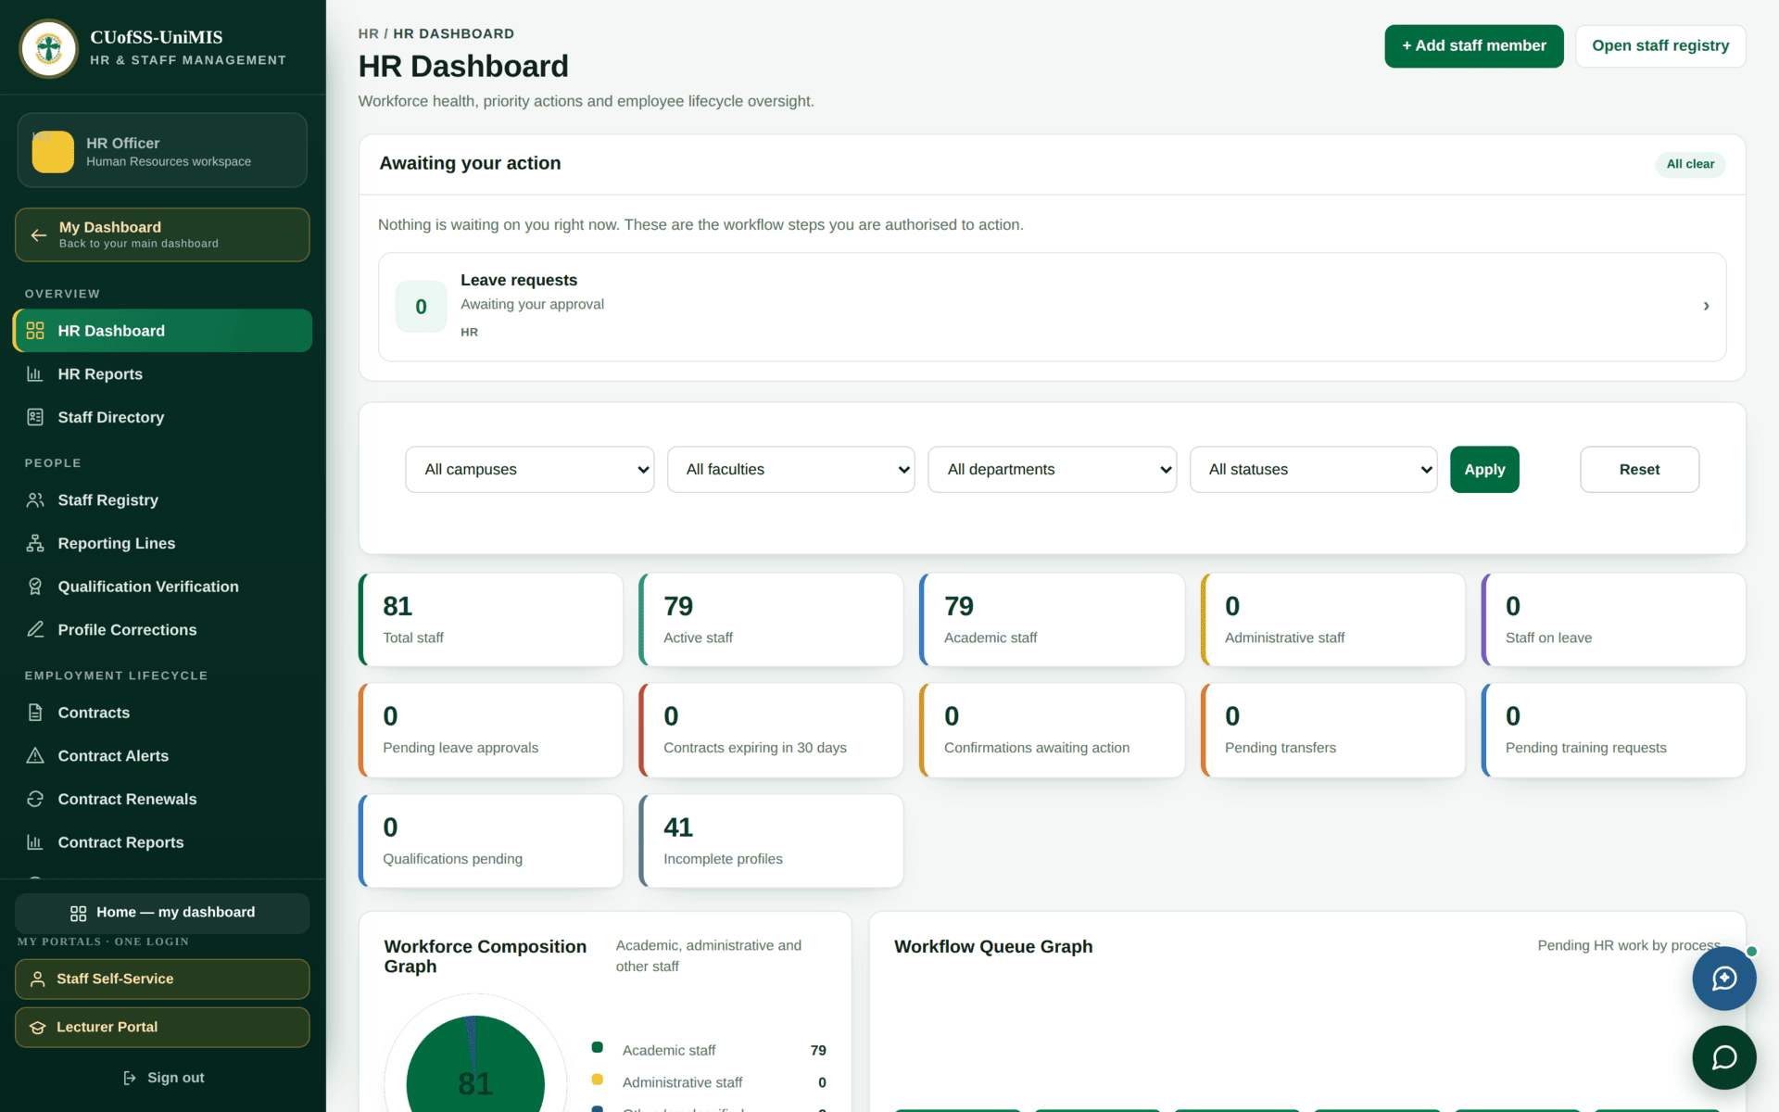This screenshot has width=1779, height=1112.
Task: Open the All departments dropdown
Action: tap(1053, 470)
